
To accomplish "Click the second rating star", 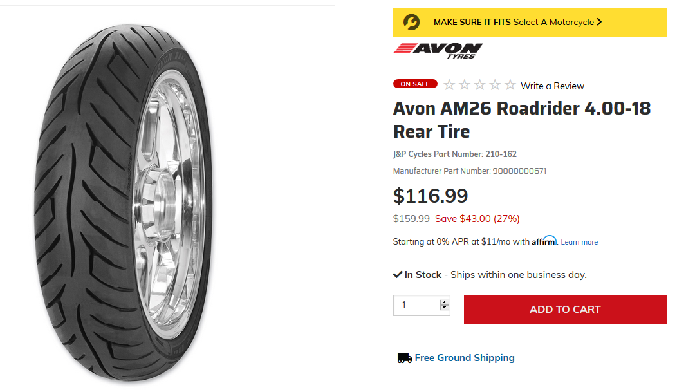I will 465,85.
